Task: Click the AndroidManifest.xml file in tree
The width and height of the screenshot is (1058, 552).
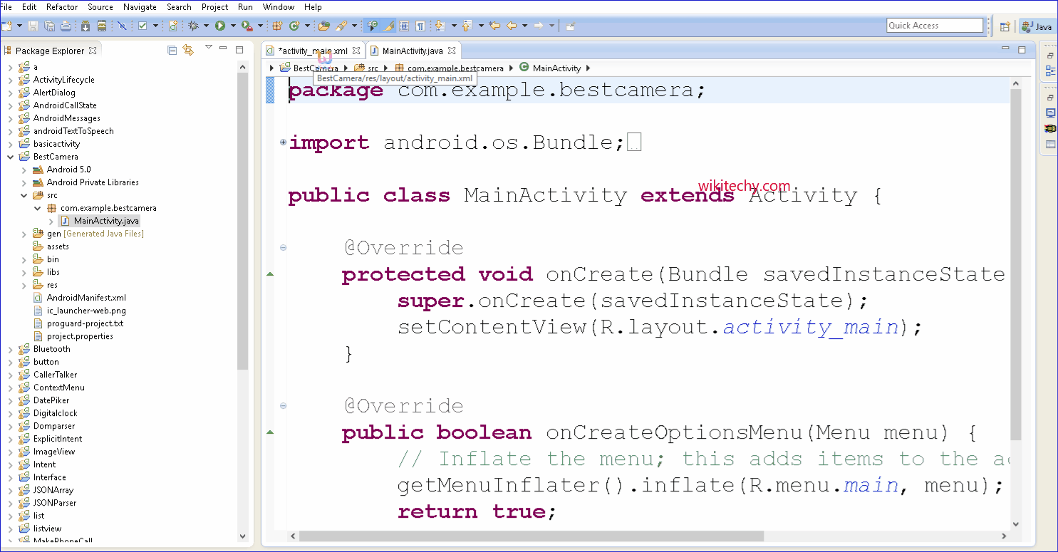Action: (x=85, y=298)
